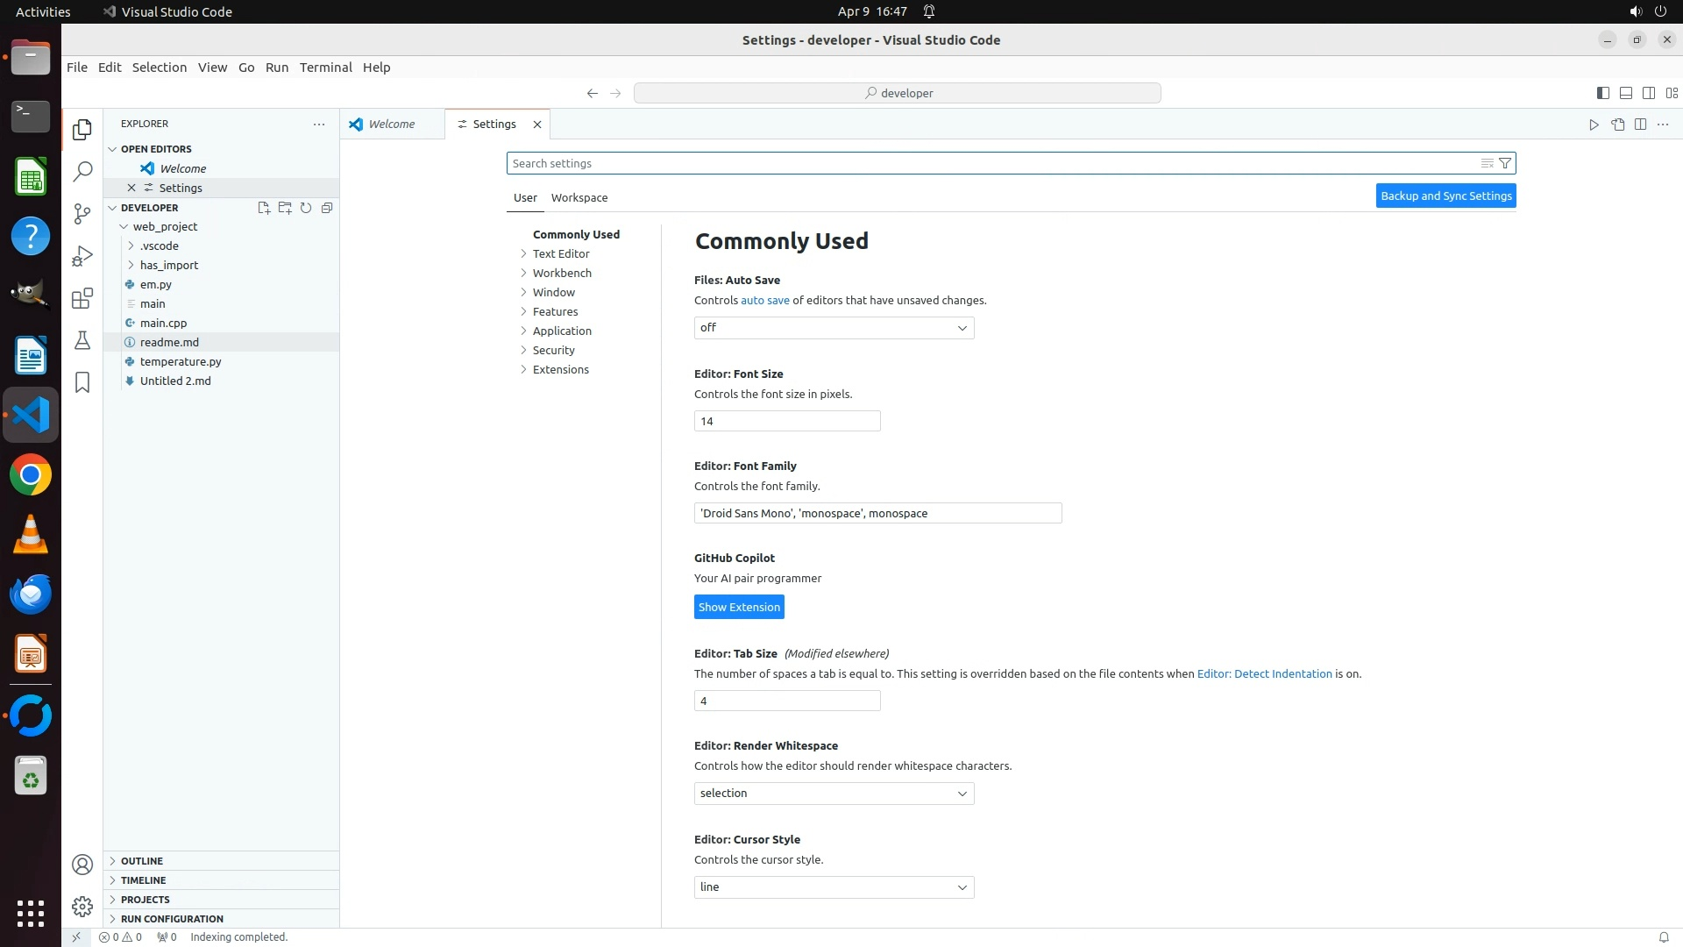
Task: Expand the Text Editor settings category
Action: click(x=561, y=253)
